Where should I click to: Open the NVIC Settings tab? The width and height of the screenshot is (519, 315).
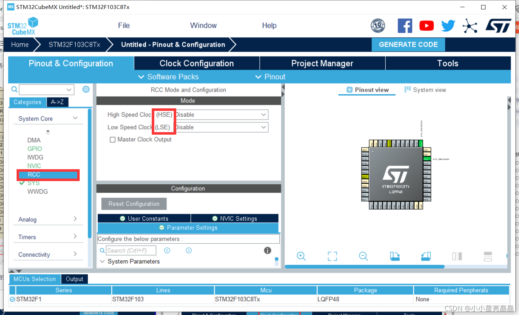pyautogui.click(x=235, y=219)
